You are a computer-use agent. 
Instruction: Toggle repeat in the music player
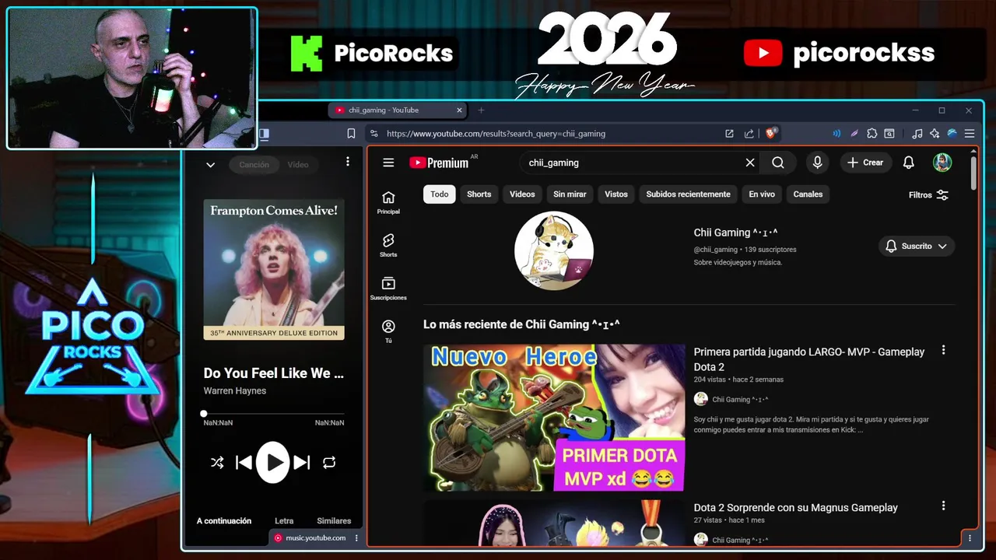pyautogui.click(x=329, y=462)
